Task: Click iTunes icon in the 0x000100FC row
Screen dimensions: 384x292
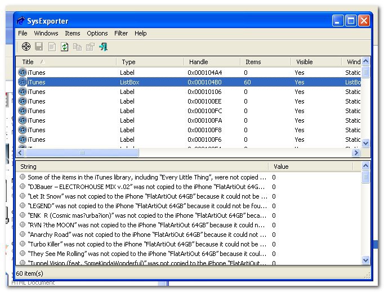Action: [x=23, y=110]
